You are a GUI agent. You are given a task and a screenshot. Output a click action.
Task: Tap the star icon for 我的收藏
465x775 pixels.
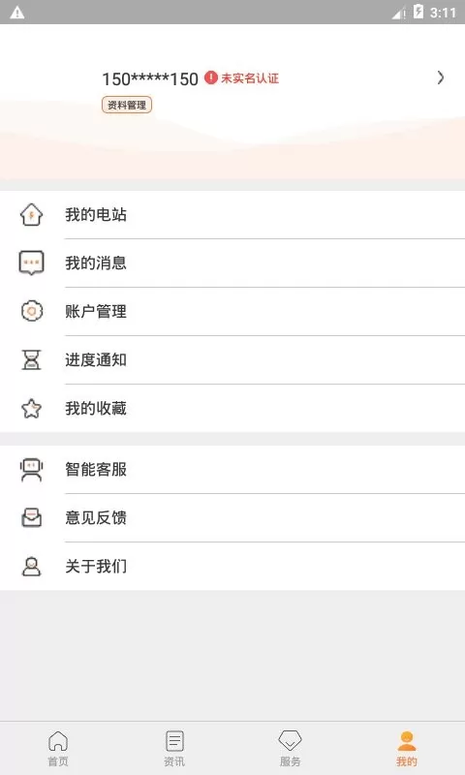tap(31, 408)
